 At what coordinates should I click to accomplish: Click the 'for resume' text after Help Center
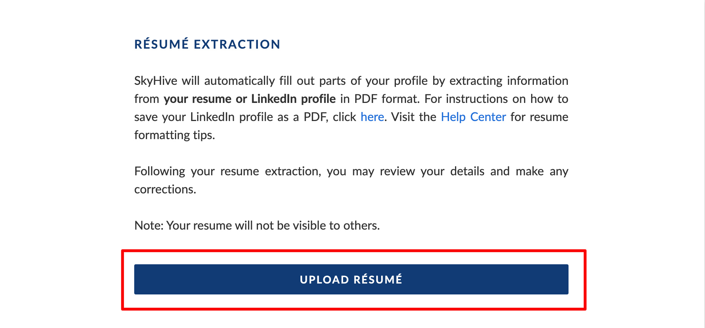tap(539, 117)
